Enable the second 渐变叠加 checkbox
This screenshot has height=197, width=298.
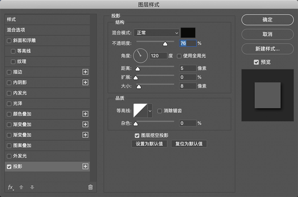tap(9, 135)
